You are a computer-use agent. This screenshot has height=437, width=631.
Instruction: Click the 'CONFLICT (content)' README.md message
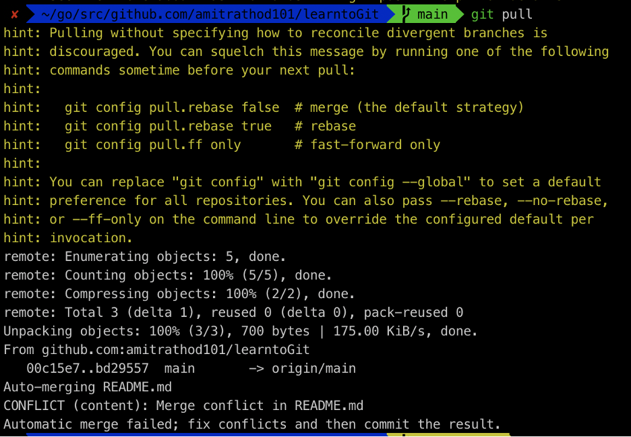[183, 405]
